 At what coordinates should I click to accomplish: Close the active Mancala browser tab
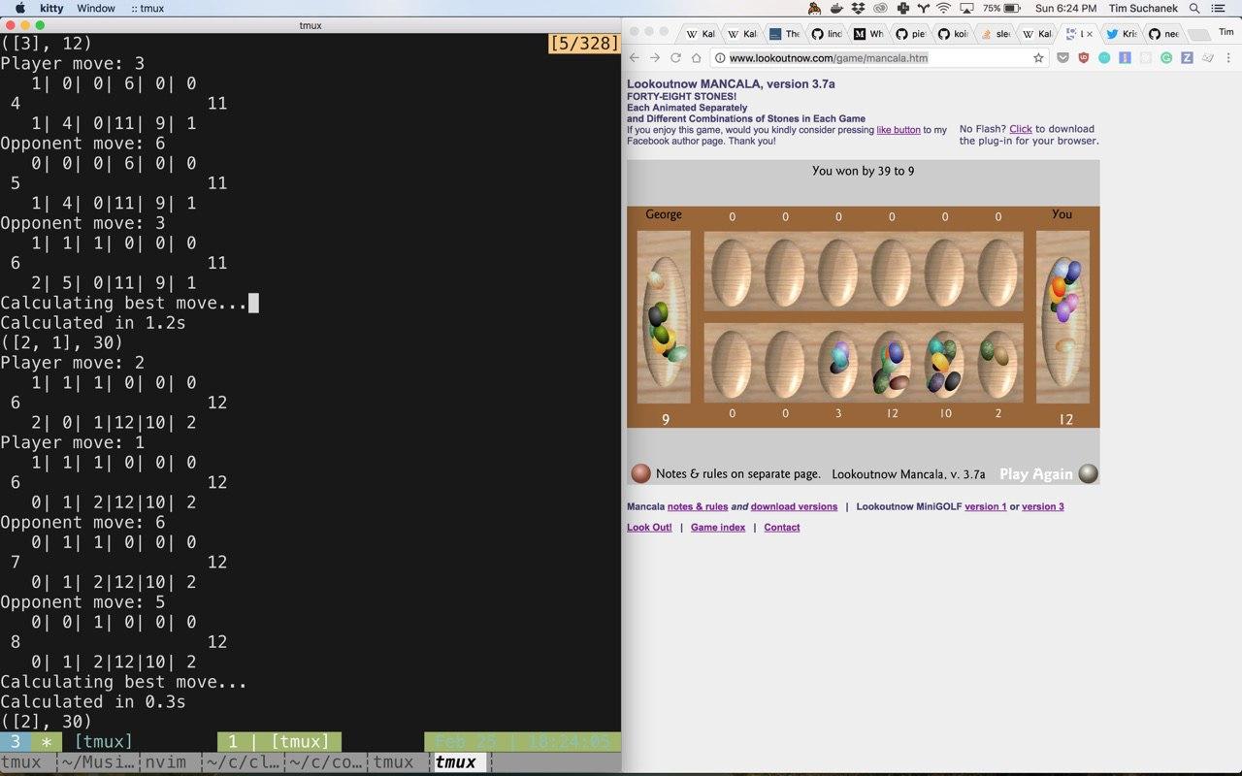point(1089,33)
